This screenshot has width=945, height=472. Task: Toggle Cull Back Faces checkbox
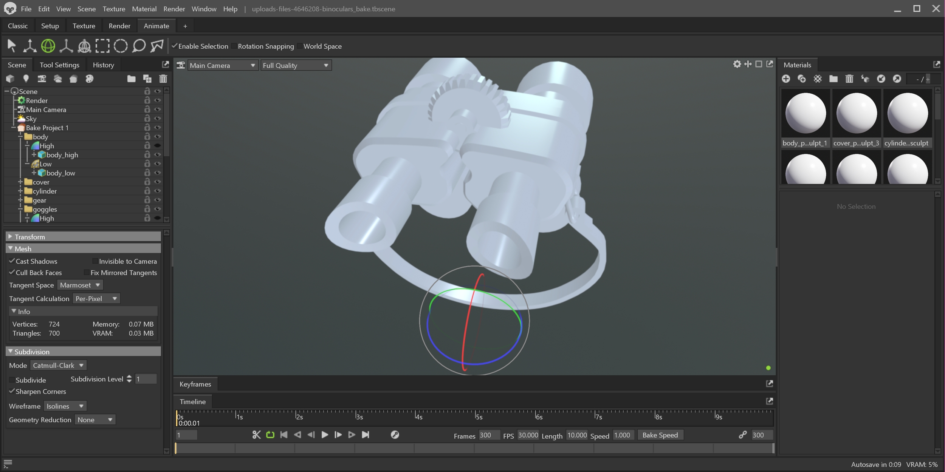click(12, 272)
